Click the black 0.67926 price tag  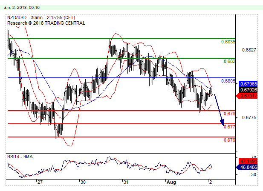coord(248,90)
